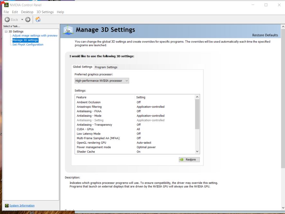Click the main page scroll down arrow
Image resolution: width=285 pixels, height=214 pixels.
coord(283,208)
